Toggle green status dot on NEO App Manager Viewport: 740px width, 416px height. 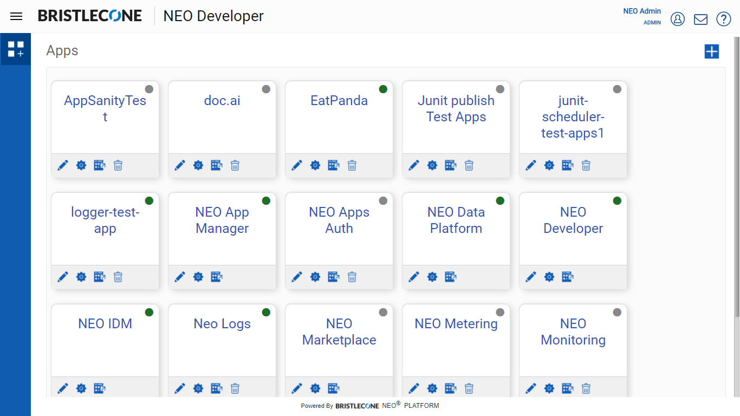[x=266, y=201]
